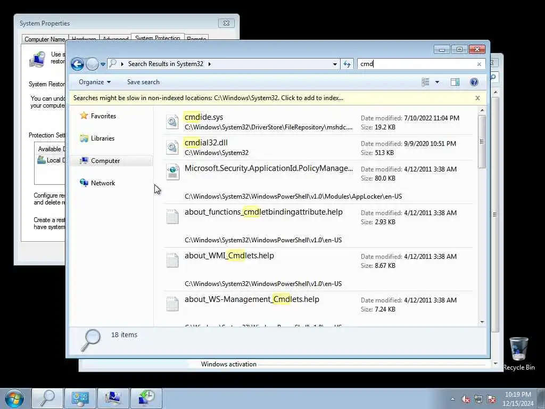This screenshot has width=545, height=409.
Task: Select Favorites in the navigation pane
Action: 103,116
